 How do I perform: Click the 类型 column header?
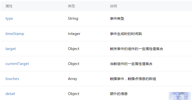[71, 6]
